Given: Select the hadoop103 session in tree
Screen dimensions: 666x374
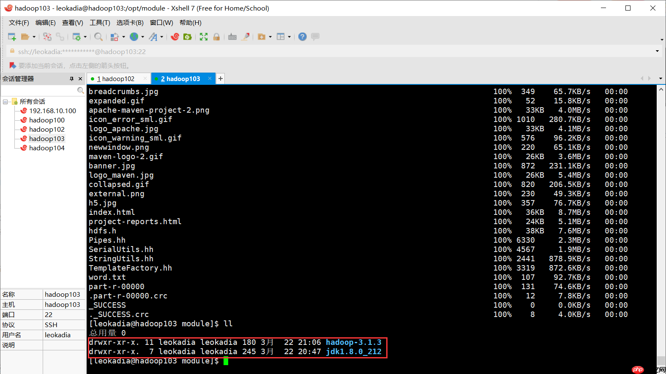Looking at the screenshot, I should (47, 138).
